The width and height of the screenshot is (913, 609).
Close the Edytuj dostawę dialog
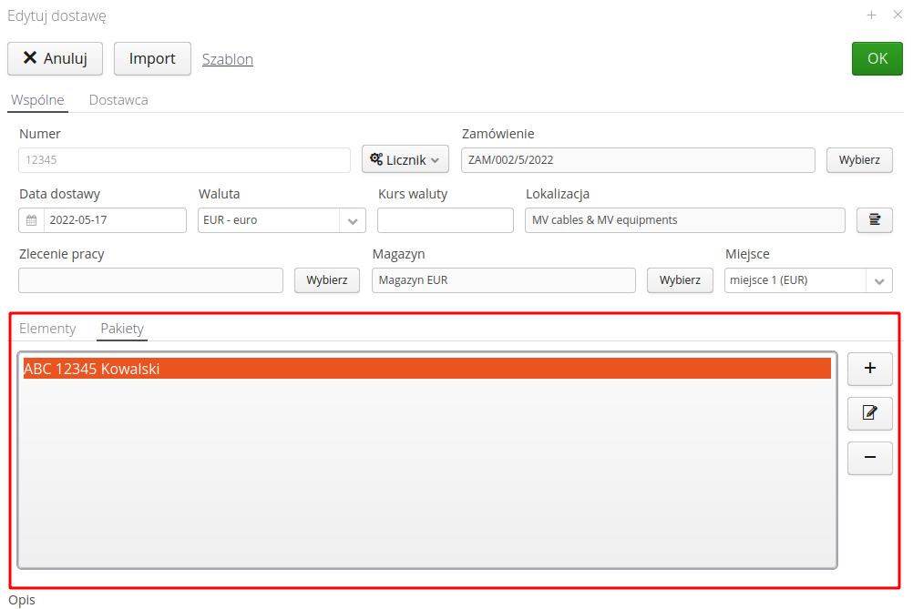(898, 15)
